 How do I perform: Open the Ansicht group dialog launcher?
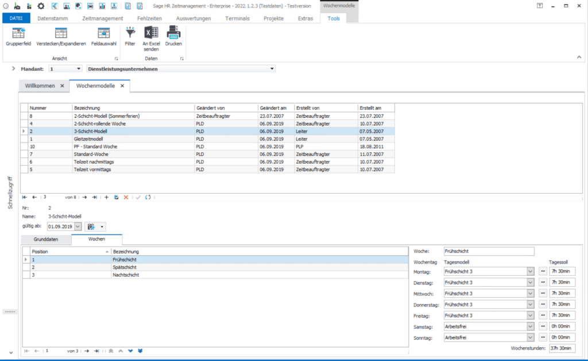116,59
